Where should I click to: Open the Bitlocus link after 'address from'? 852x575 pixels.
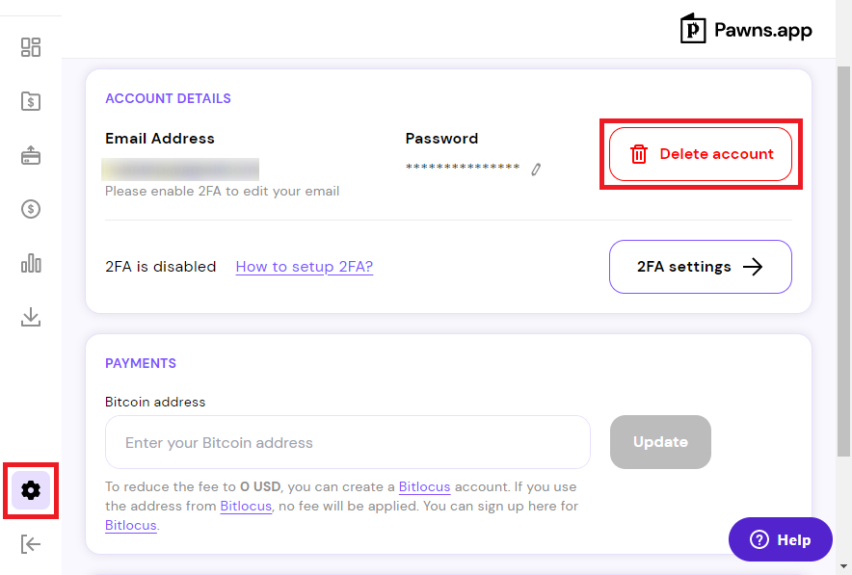coord(246,506)
